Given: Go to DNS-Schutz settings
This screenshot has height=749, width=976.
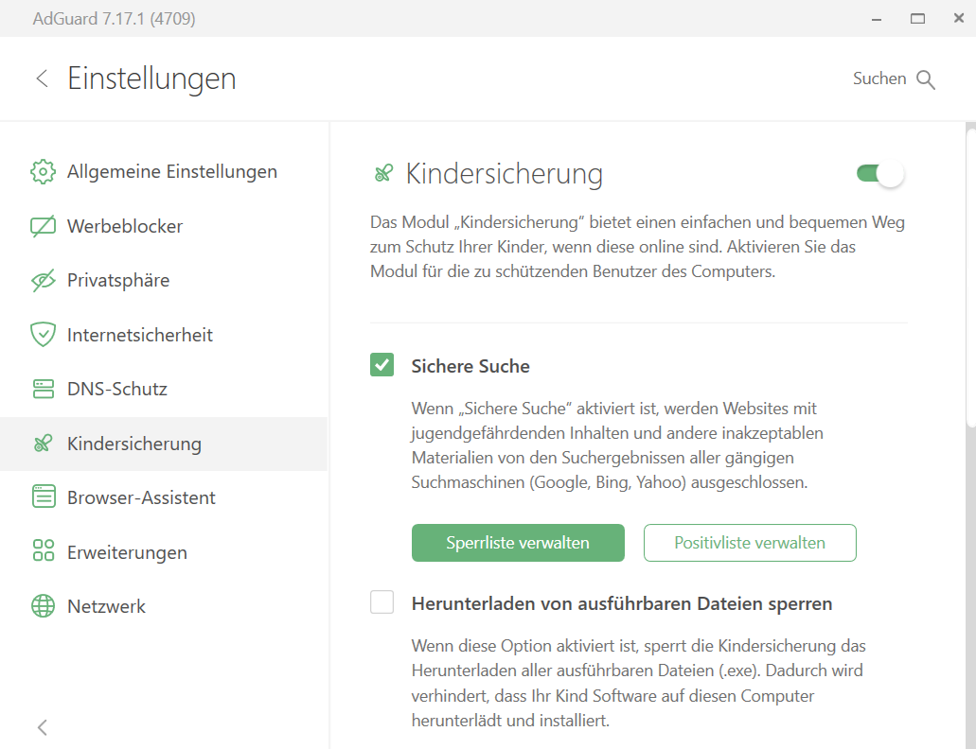Looking at the screenshot, I should pyautogui.click(x=164, y=389).
